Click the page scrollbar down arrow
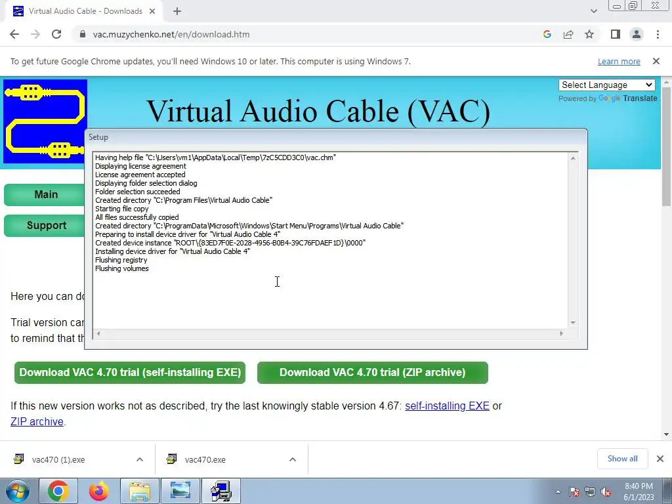Image resolution: width=672 pixels, height=504 pixels. (x=667, y=434)
